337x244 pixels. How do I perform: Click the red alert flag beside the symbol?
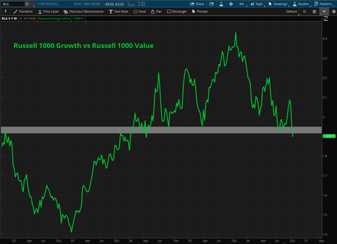point(32,4)
